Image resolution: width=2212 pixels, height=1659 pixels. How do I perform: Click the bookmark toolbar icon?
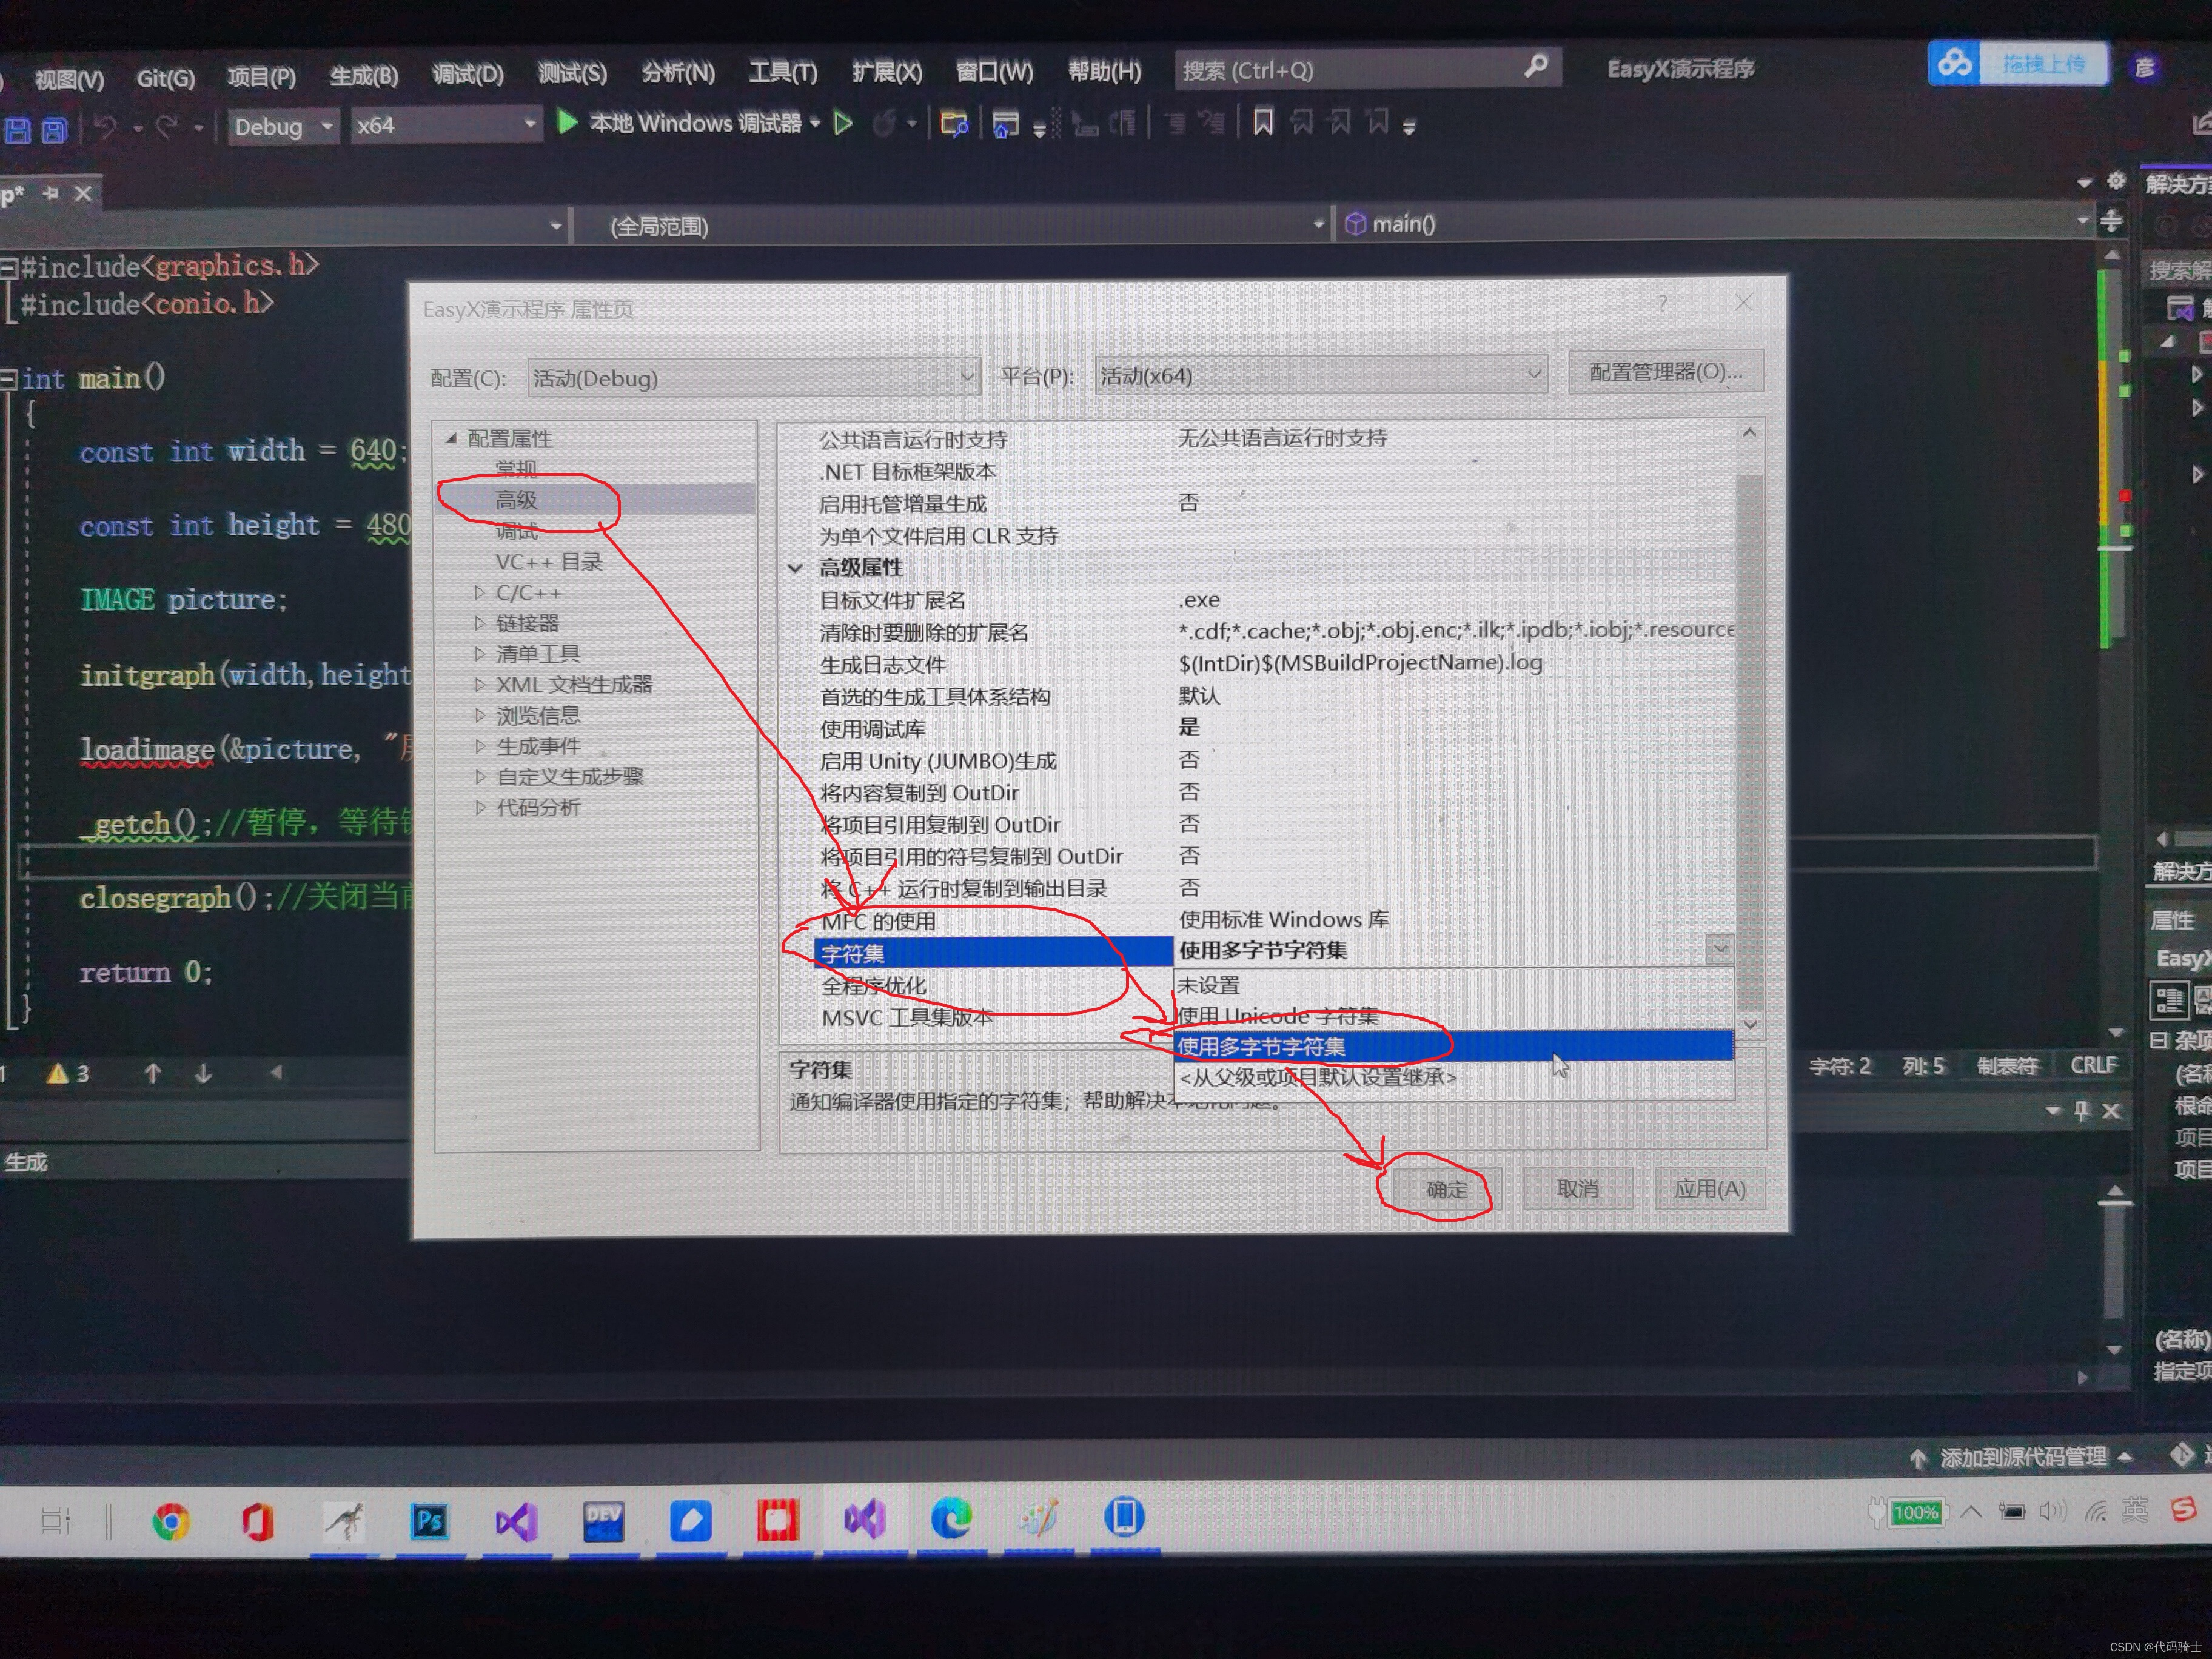[x=1263, y=123]
